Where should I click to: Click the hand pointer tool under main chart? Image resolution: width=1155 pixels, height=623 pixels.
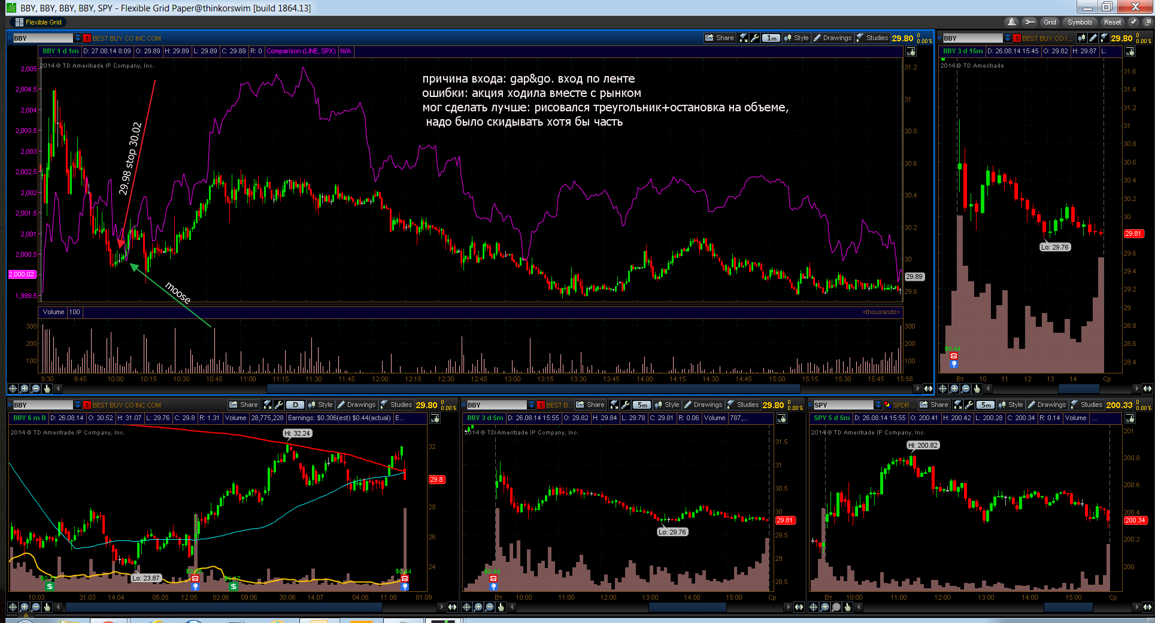coord(47,388)
